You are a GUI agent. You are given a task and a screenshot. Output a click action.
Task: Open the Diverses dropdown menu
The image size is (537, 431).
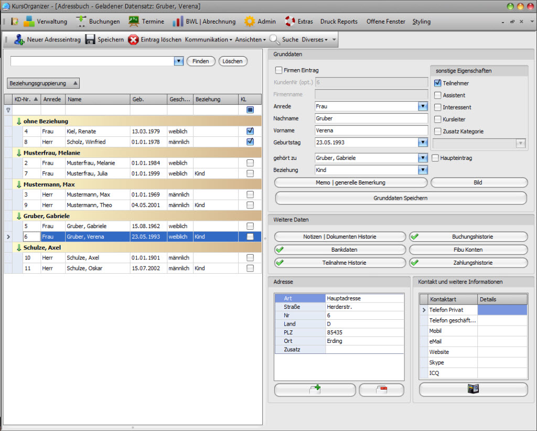pos(315,40)
